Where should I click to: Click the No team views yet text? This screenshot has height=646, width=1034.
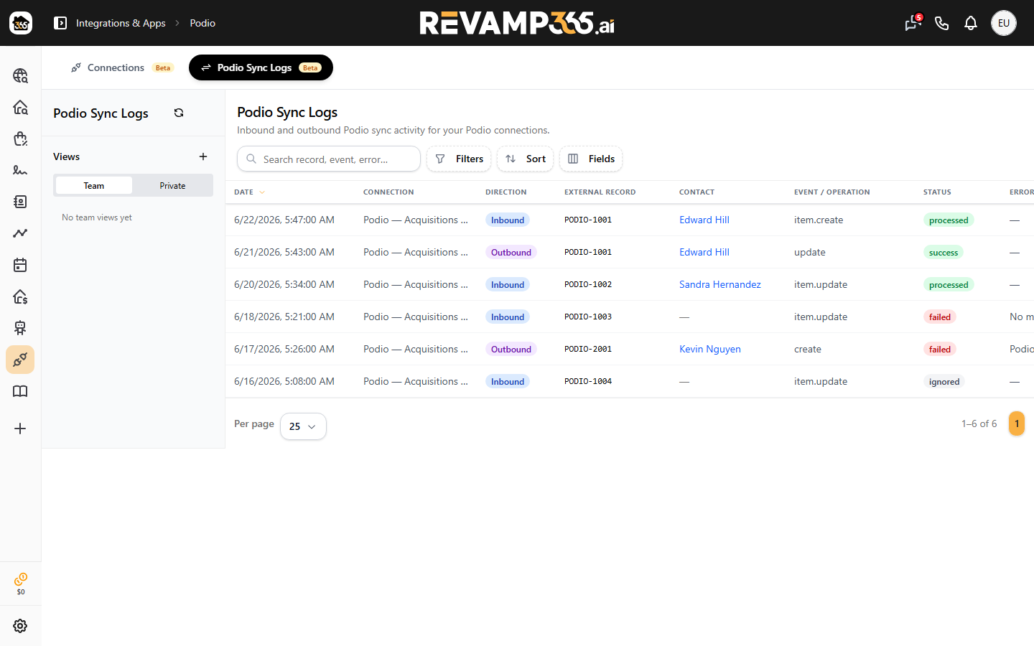click(x=97, y=217)
